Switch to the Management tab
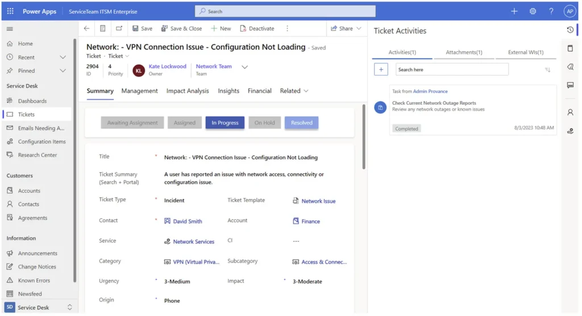 [140, 90]
